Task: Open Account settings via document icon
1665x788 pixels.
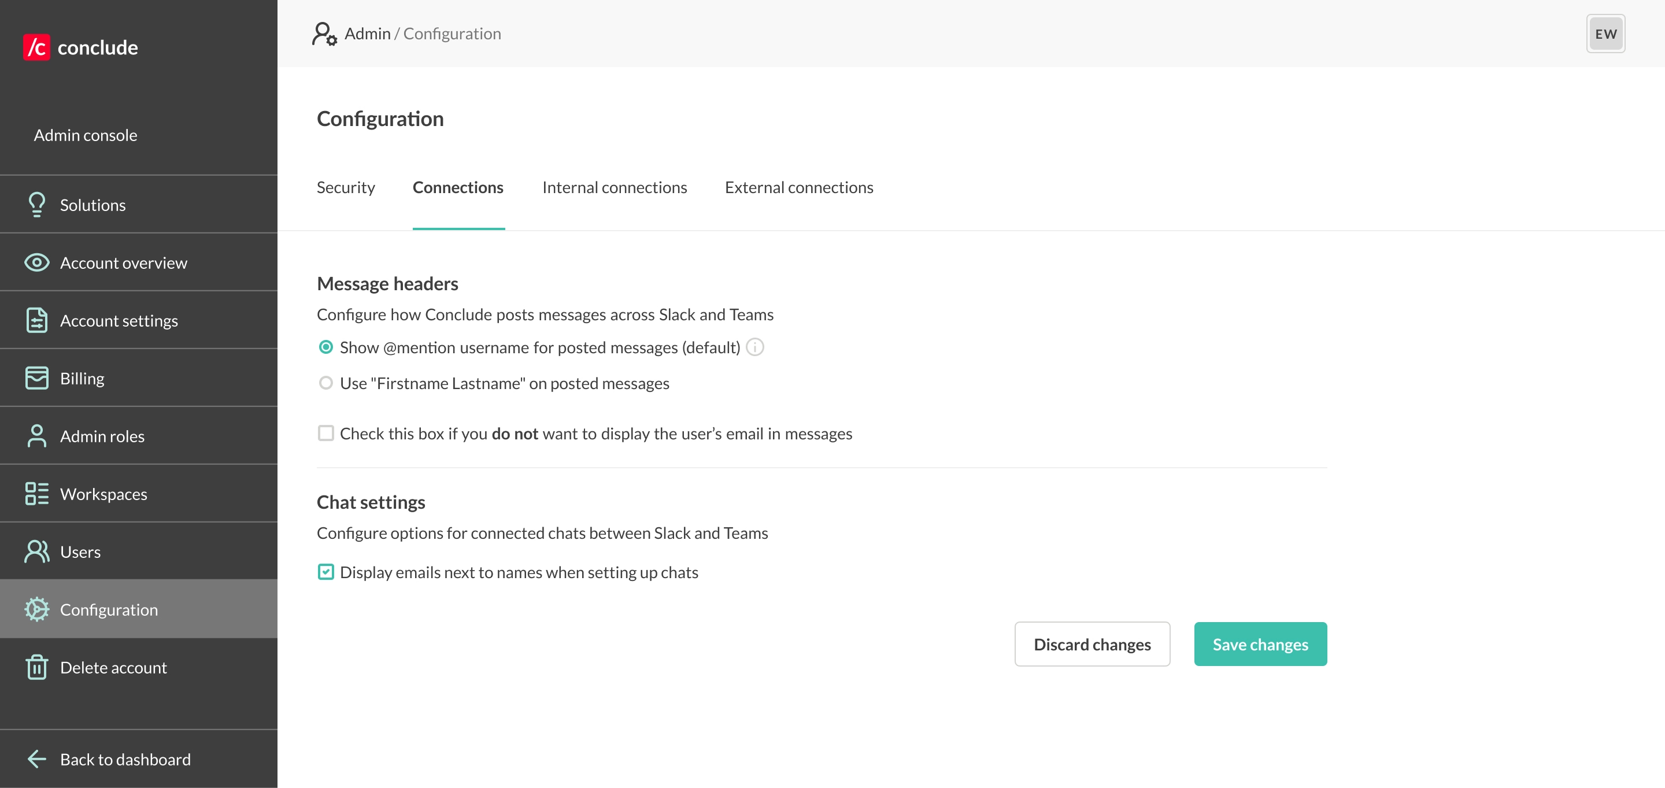Action: click(x=37, y=320)
